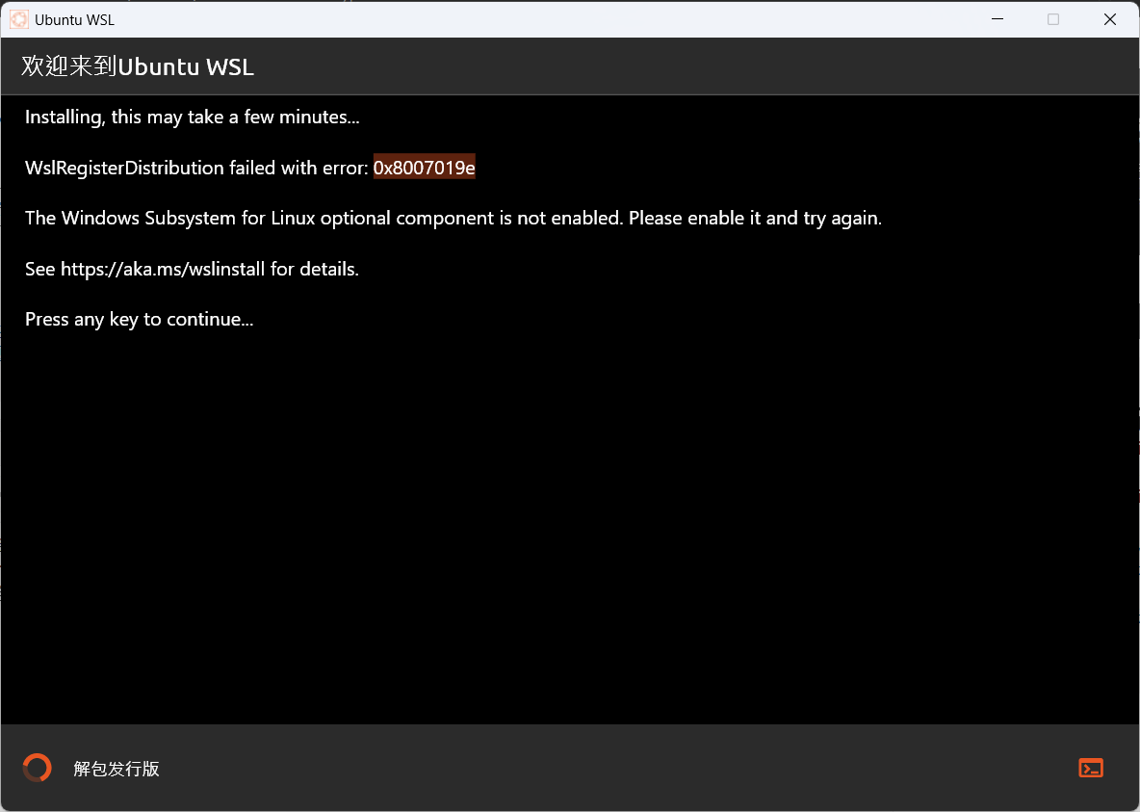Minimize the Ubuntu WSL window
Image resolution: width=1140 pixels, height=812 pixels.
point(997,18)
